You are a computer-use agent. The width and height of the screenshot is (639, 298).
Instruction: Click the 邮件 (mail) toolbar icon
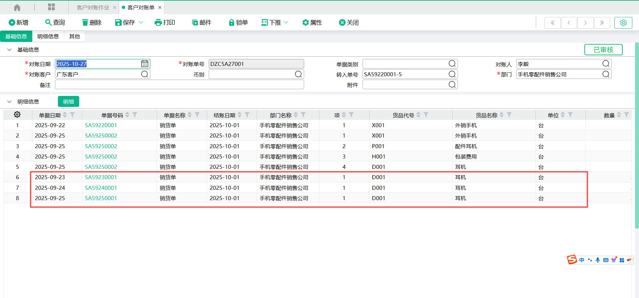point(195,22)
